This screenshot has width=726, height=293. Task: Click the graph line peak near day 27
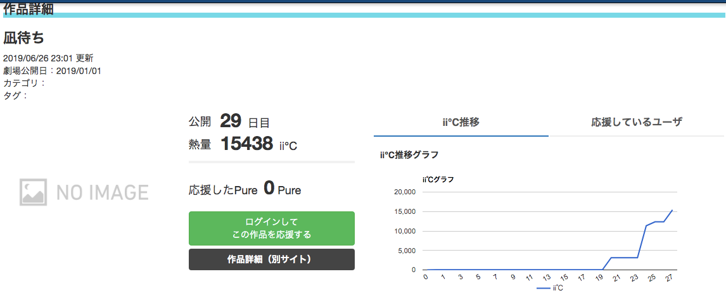(x=672, y=210)
